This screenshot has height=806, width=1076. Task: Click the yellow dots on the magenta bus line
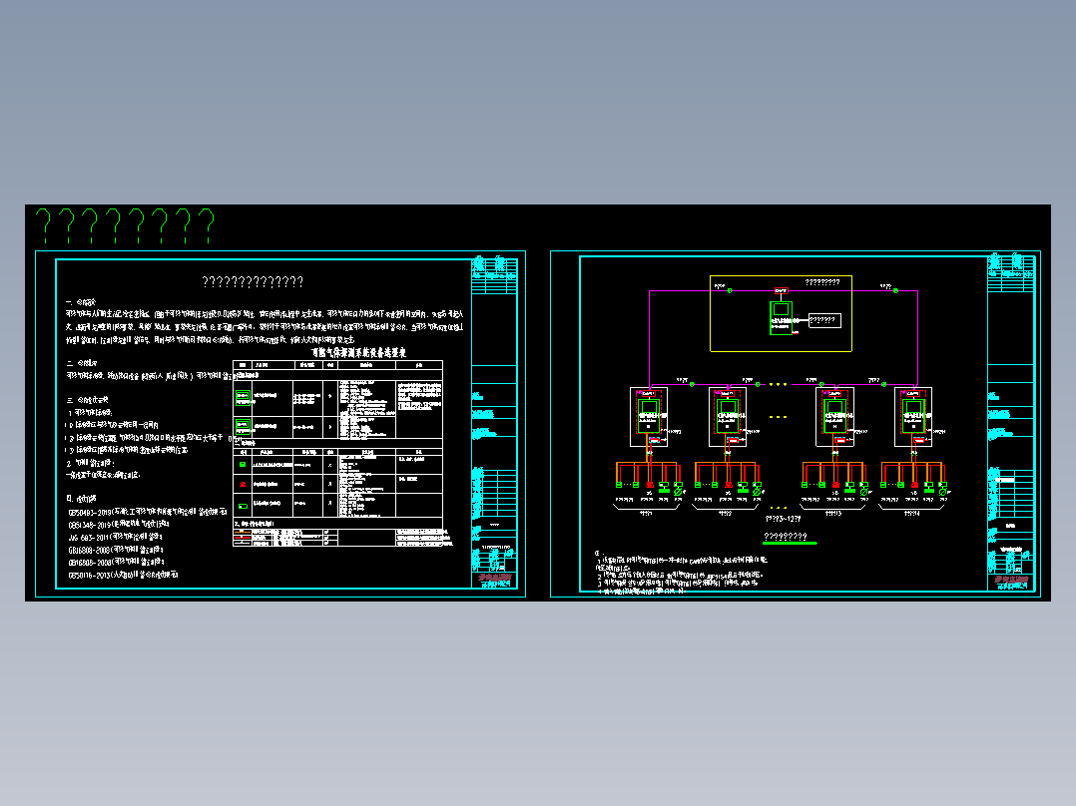778,384
